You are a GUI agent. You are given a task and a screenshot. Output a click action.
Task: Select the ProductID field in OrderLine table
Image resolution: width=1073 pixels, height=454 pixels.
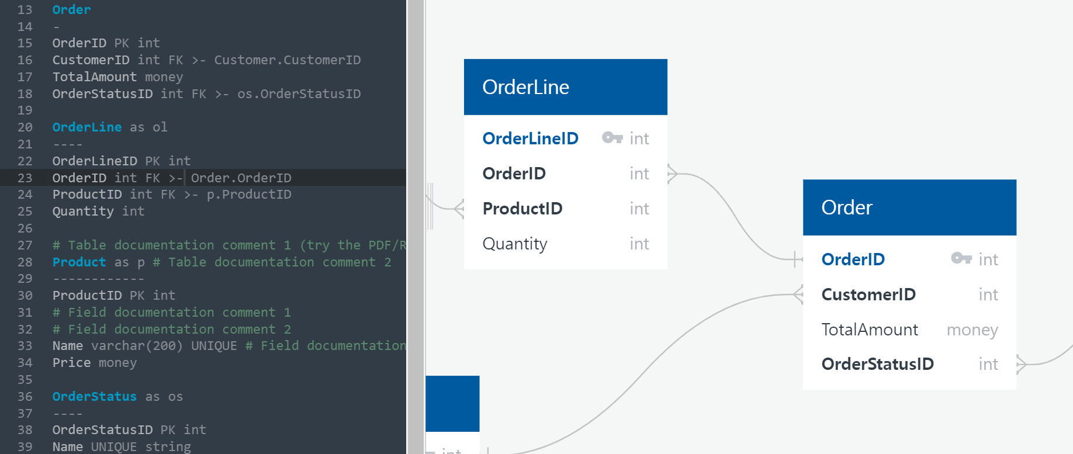tap(566, 209)
